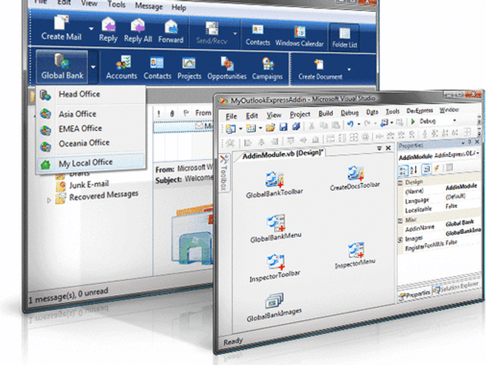486x365 pixels.
Task: Open the DevExpress menu in Visual Studio
Action: point(420,111)
